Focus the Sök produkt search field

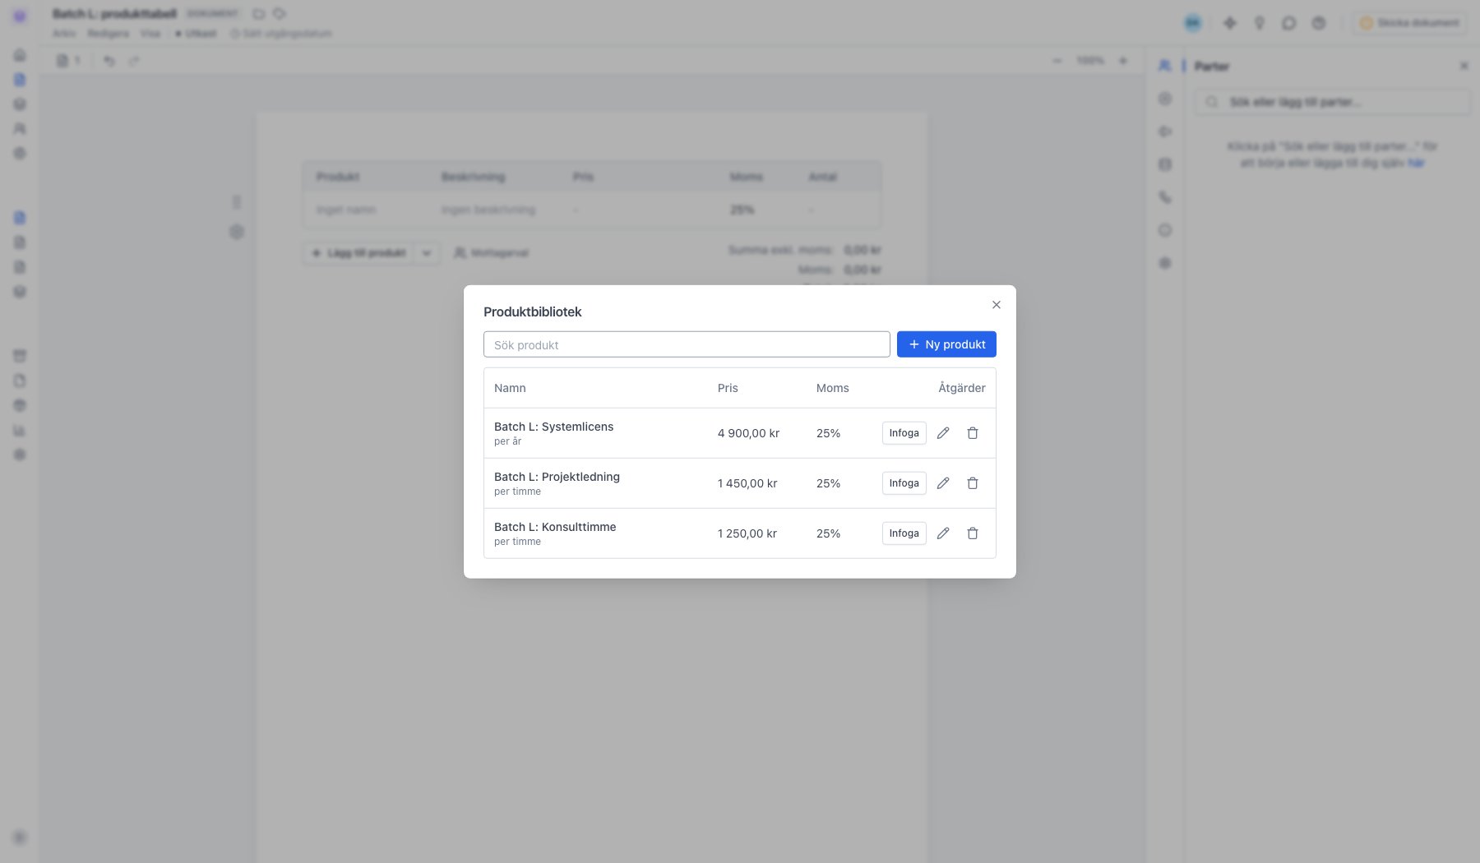687,344
